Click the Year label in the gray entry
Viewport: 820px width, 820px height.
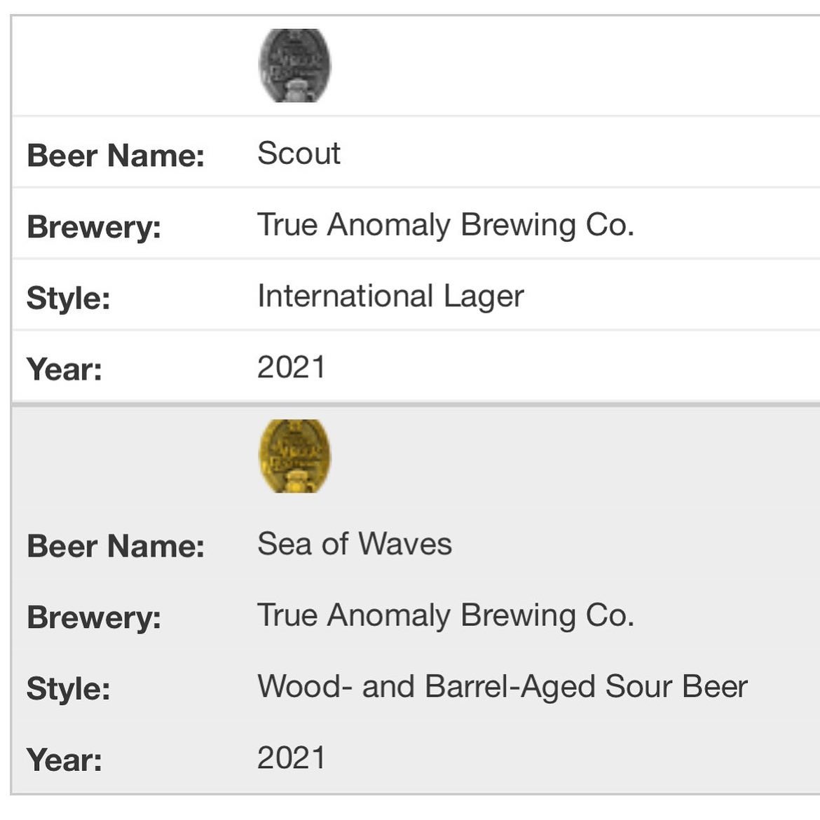point(64,760)
